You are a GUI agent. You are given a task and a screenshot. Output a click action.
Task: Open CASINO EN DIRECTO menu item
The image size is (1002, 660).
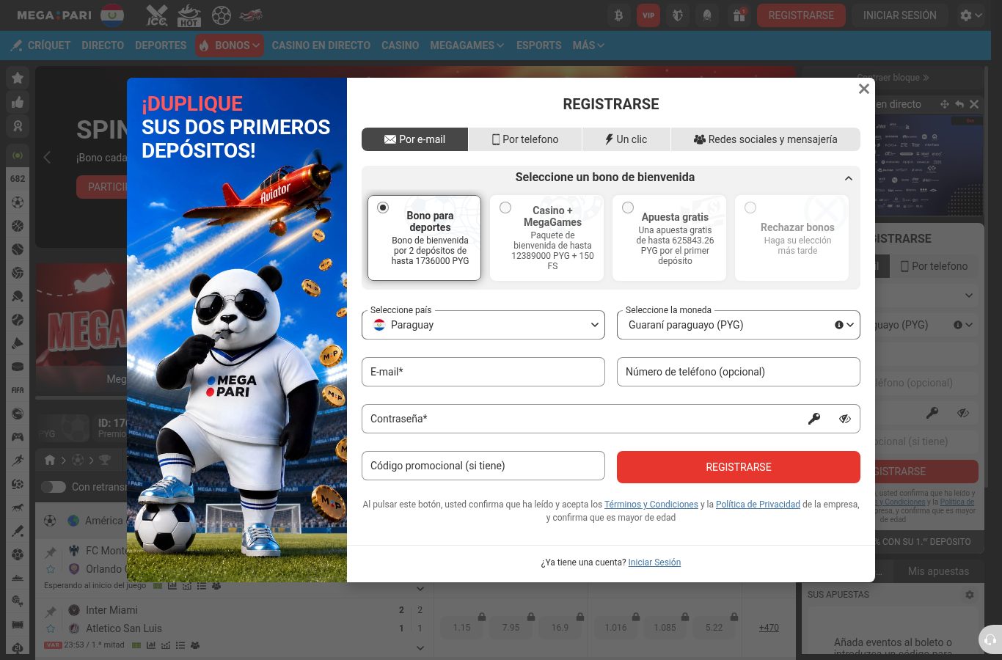[x=321, y=45]
